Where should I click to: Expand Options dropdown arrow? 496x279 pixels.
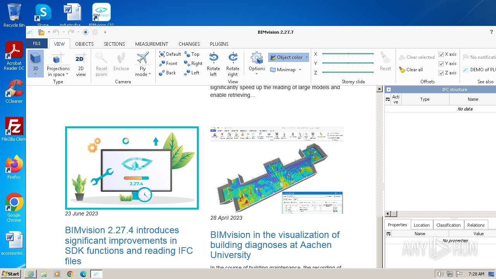[x=257, y=74]
